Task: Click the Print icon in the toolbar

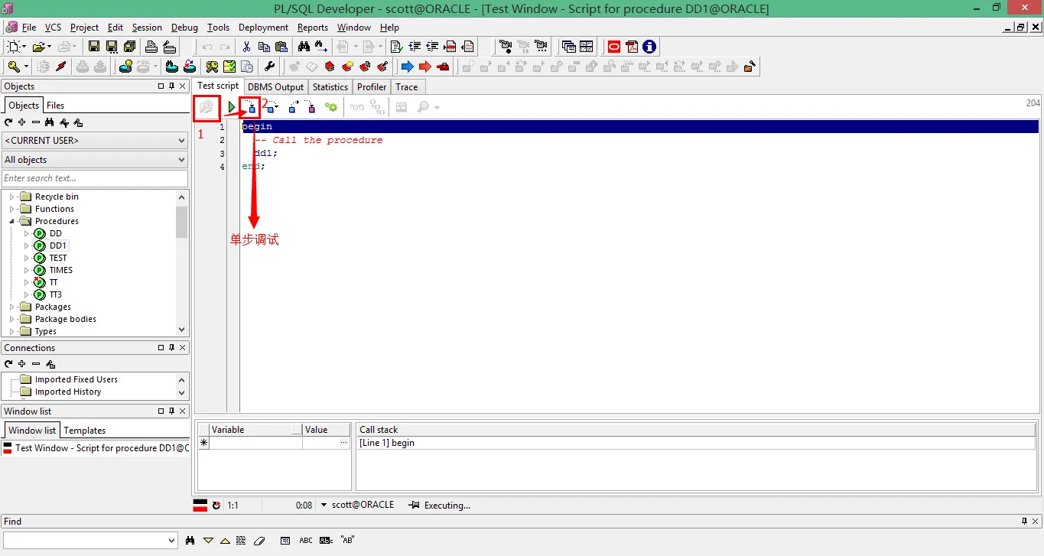Action: click(x=151, y=47)
